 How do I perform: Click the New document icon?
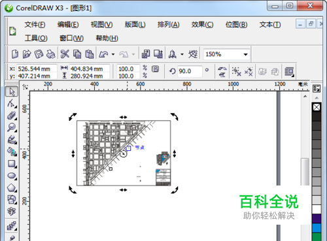click(15, 54)
